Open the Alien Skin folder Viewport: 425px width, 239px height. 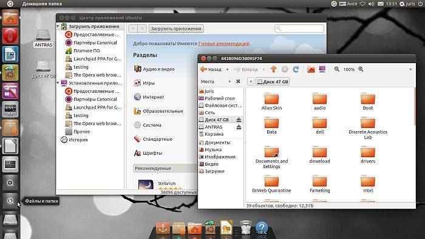(271, 101)
